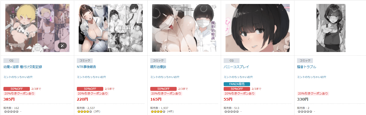Open the NTR事後報告 title link
366x115 pixels.
(86, 67)
